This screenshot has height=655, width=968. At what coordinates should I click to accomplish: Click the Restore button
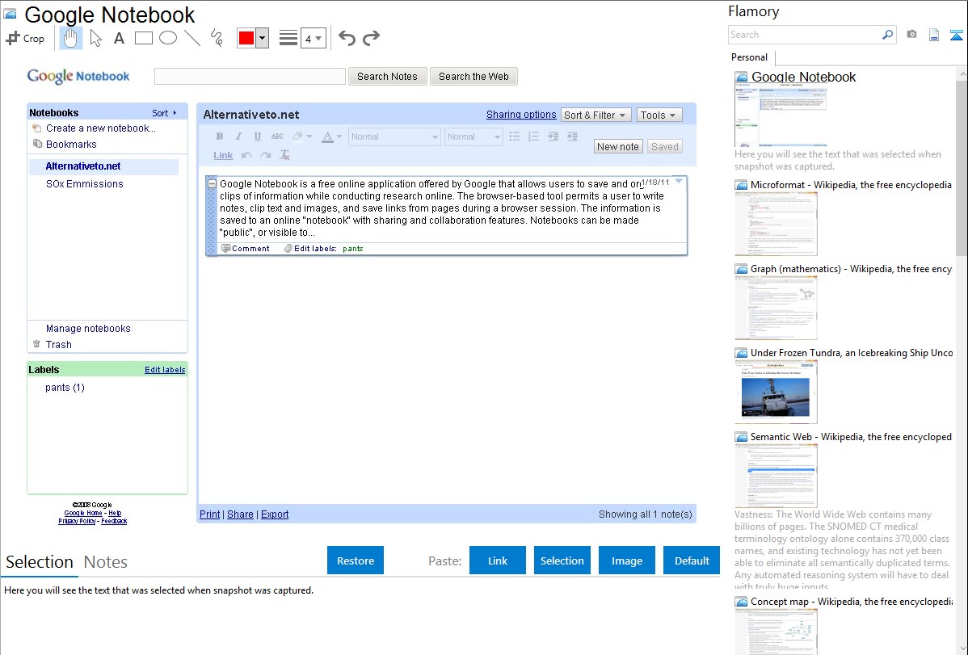(x=356, y=561)
